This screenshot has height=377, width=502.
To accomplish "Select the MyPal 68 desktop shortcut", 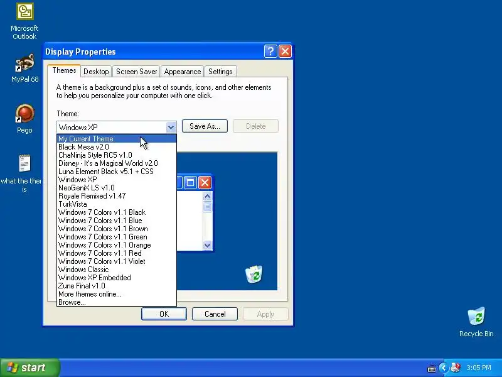I will [24, 68].
